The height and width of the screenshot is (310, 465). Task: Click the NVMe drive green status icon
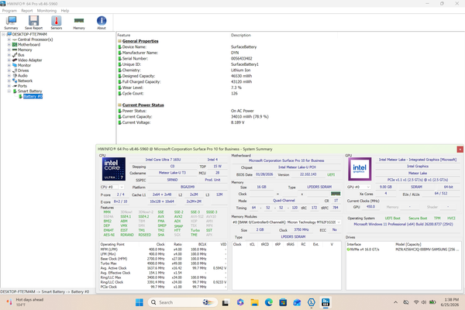(x=348, y=250)
